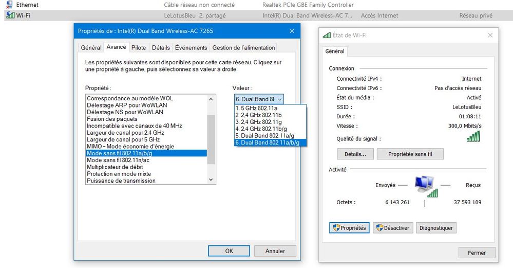Open the Valeur dropdown combo box
513x268 pixels.
pos(258,99)
